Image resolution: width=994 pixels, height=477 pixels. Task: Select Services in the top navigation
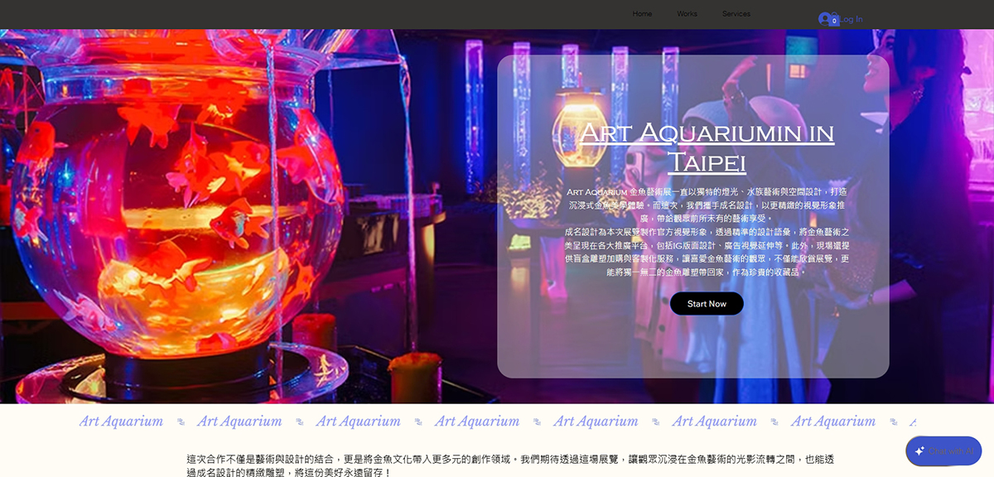pyautogui.click(x=736, y=14)
